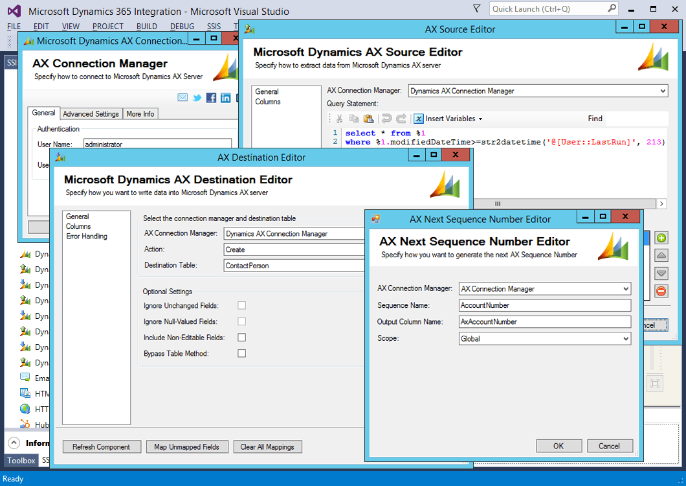Image resolution: width=686 pixels, height=486 pixels.
Task: Select Columns page in AX Source Editor
Action: point(268,102)
